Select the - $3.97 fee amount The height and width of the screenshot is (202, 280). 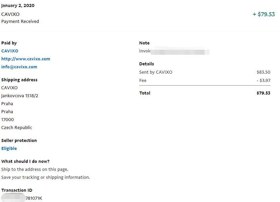point(264,81)
